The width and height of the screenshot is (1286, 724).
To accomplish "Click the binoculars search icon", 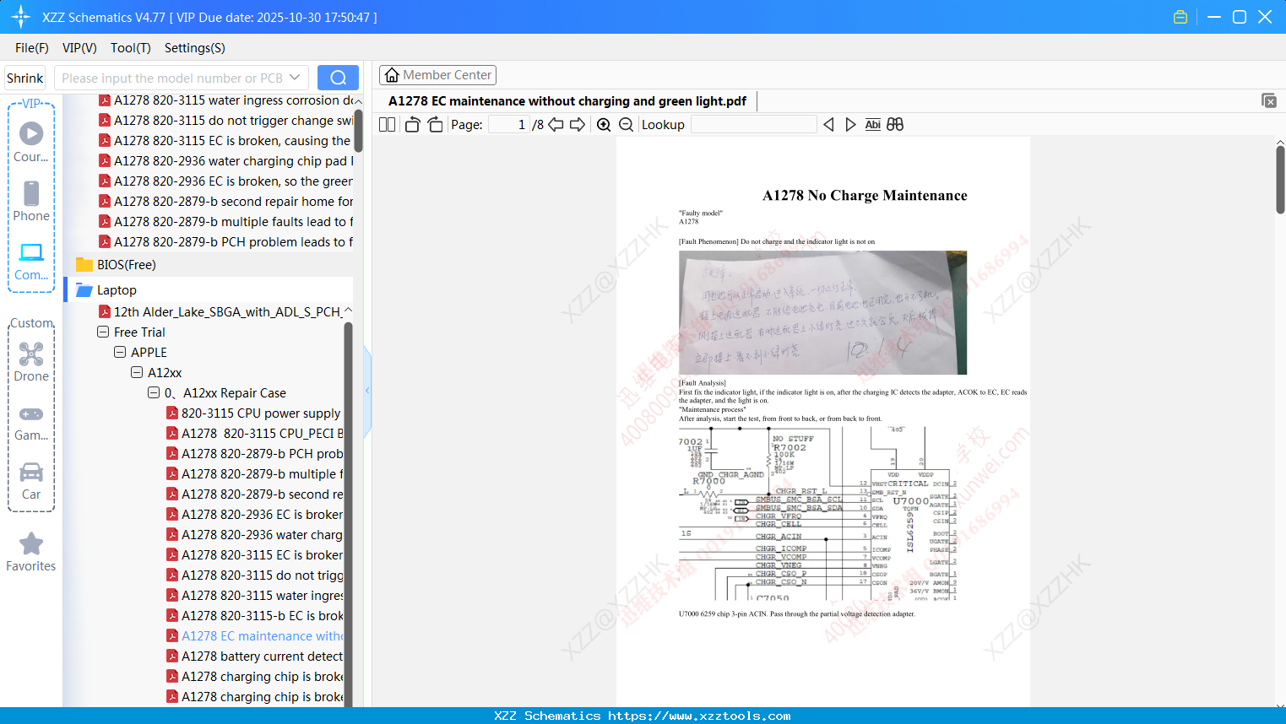I will click(x=895, y=125).
